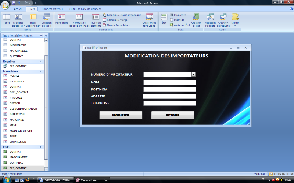Viewport: 294px width, 183px height.
Task: Open MODIFIER_IMPORT form in navigation pane
Action: [21, 131]
